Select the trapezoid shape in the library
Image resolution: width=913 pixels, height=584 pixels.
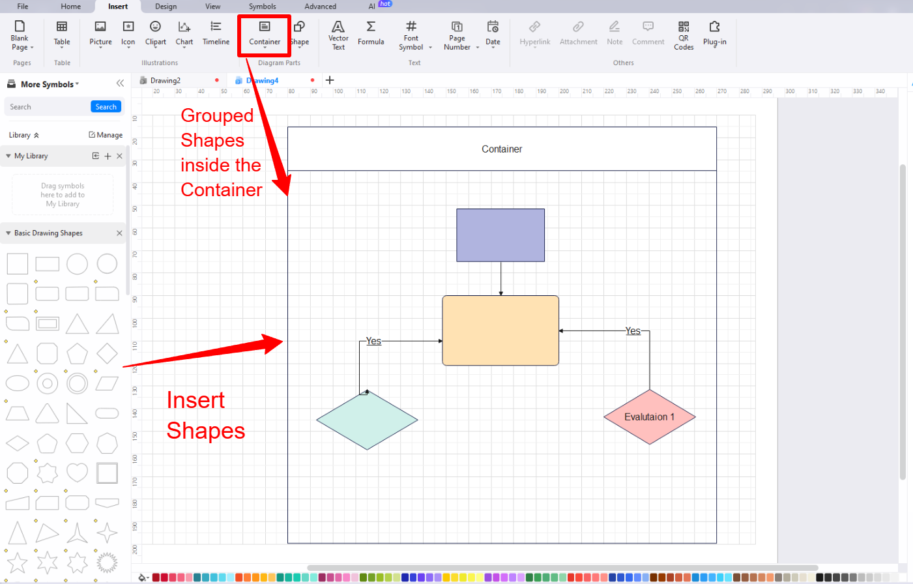(x=18, y=413)
